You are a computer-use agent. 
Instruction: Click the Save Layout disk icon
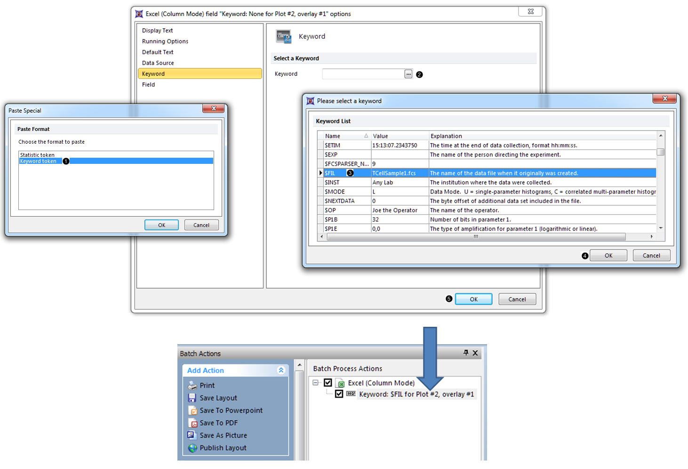point(192,398)
